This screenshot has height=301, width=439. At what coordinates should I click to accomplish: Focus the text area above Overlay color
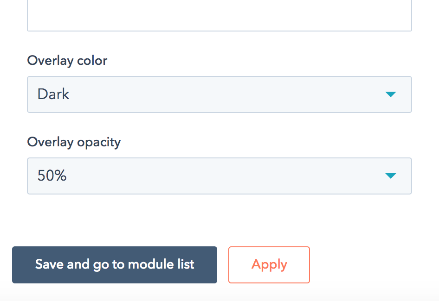tap(219, 15)
